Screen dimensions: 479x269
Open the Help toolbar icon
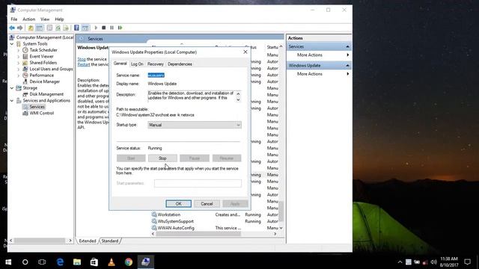pos(76,28)
